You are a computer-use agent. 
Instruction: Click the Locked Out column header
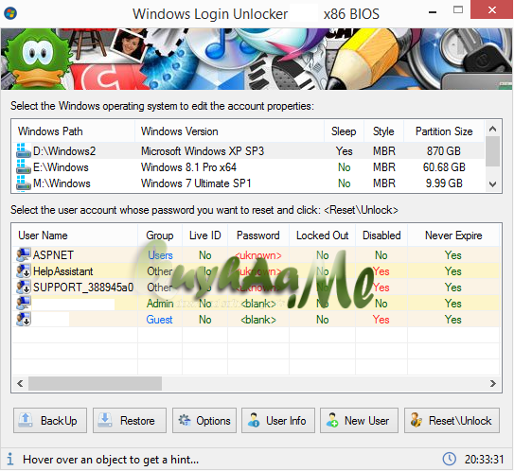pyautogui.click(x=322, y=235)
